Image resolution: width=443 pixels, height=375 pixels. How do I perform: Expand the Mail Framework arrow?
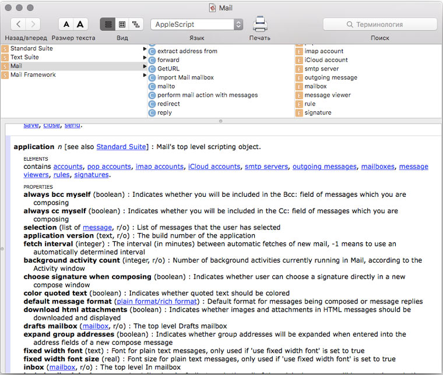tap(145, 75)
